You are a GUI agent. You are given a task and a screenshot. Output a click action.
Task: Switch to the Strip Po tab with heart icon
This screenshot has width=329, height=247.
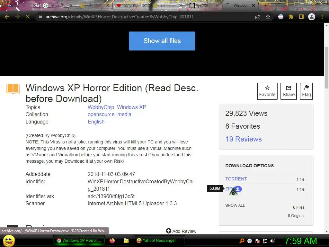(131, 5)
